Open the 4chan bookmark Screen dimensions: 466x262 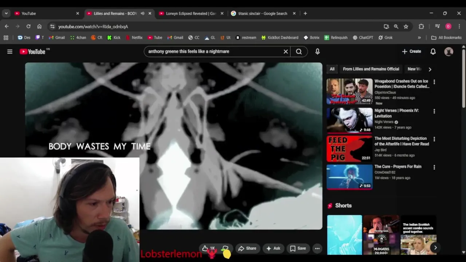[78, 37]
